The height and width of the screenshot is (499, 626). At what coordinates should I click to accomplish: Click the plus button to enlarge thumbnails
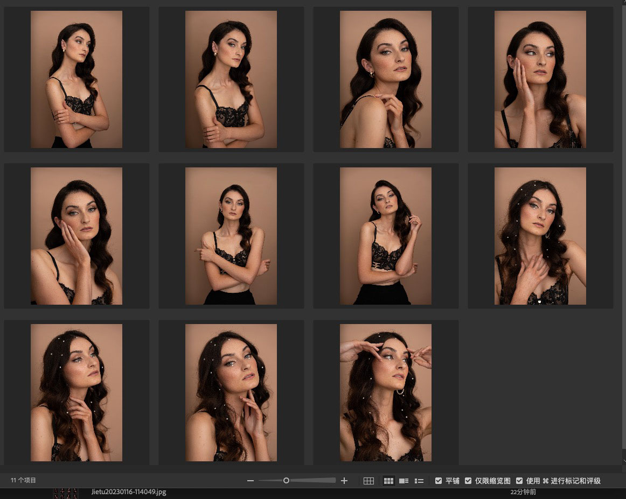pos(345,481)
